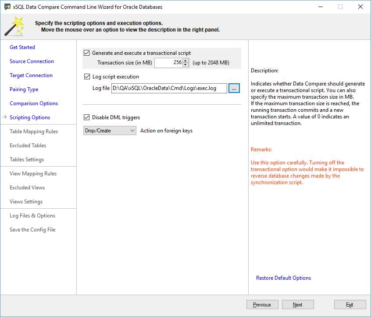Open Source Connection step
Viewport: 371px width, 317px height.
tap(32, 61)
